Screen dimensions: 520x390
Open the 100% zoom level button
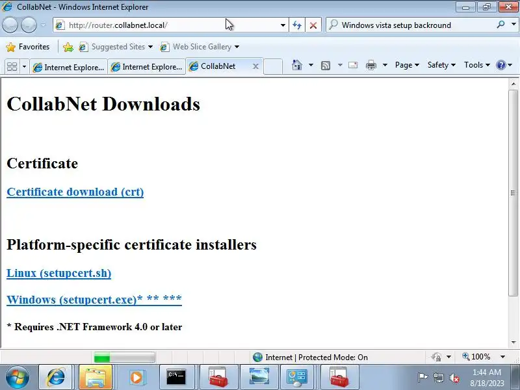476,357
